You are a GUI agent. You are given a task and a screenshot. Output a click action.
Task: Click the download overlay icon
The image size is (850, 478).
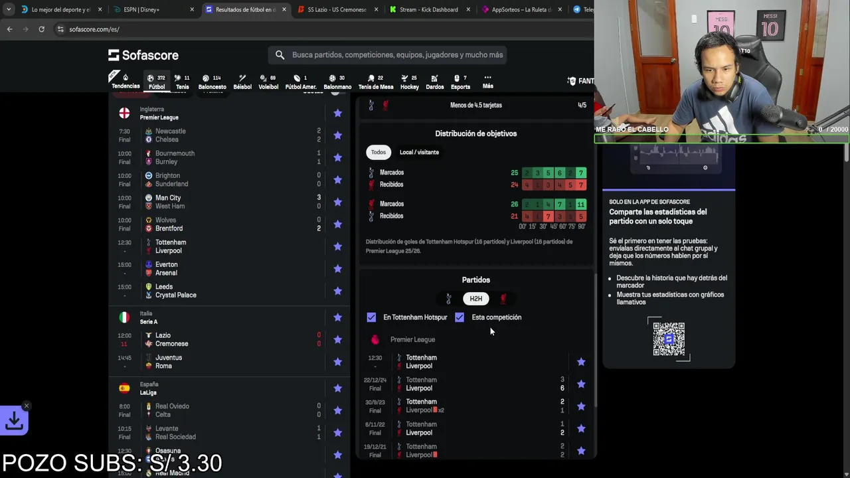tap(14, 420)
